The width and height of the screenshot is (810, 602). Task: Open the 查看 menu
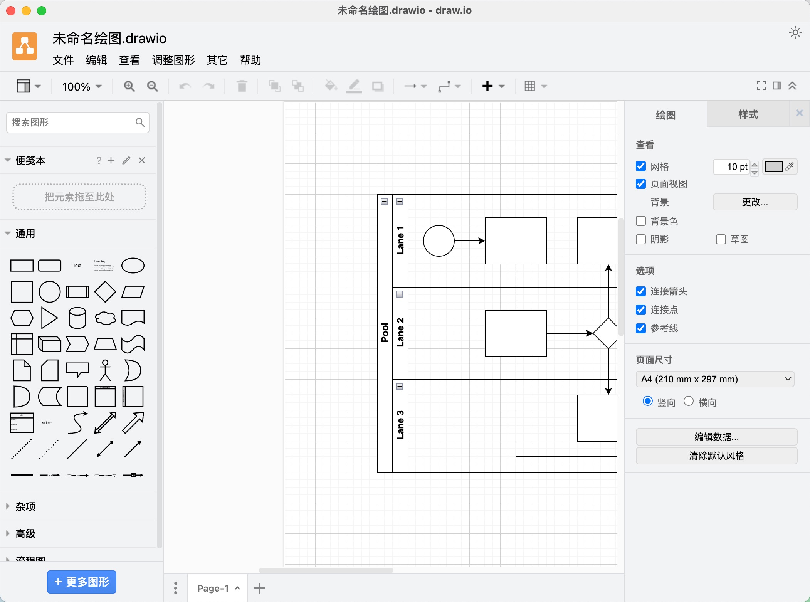129,60
